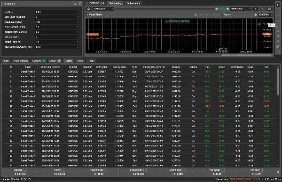Screen dimensions: 282x182
Task: Click the Speed value stepper arrows
Action: click(271, 15)
